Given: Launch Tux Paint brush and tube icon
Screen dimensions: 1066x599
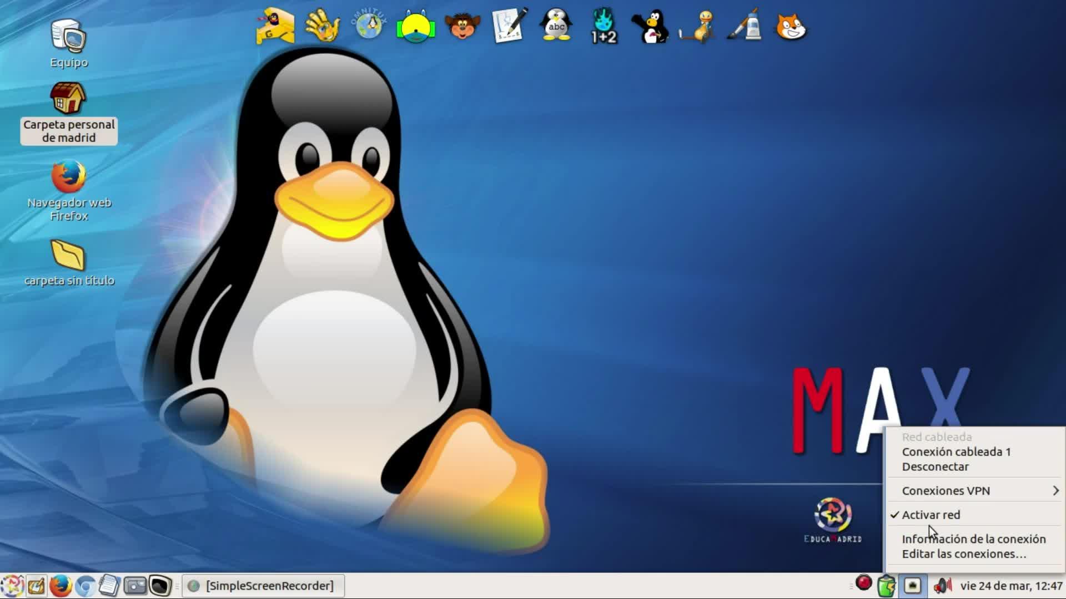Looking at the screenshot, I should tap(745, 26).
